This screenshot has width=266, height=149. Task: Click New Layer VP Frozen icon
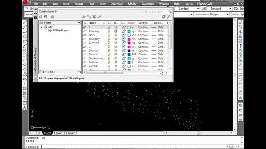coord(89,17)
